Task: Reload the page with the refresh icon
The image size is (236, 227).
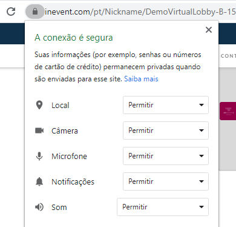Action: 11,12
